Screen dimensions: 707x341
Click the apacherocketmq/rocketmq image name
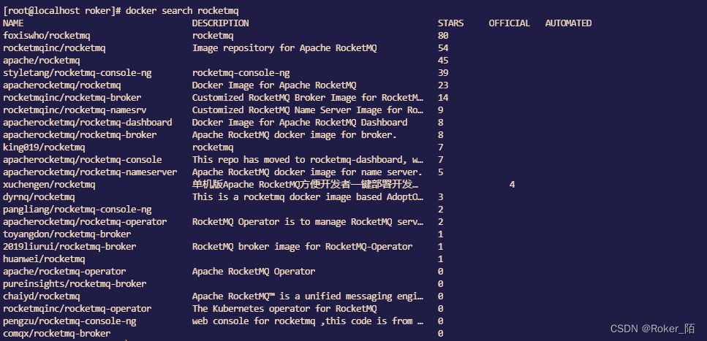(61, 85)
